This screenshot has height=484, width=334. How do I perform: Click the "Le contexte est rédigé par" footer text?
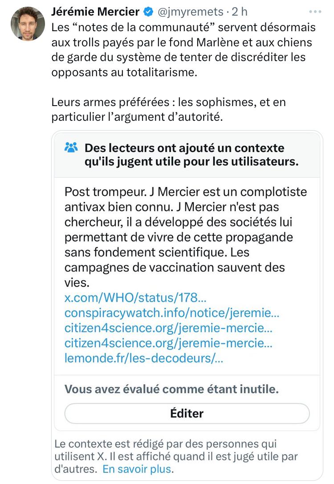coord(175,456)
